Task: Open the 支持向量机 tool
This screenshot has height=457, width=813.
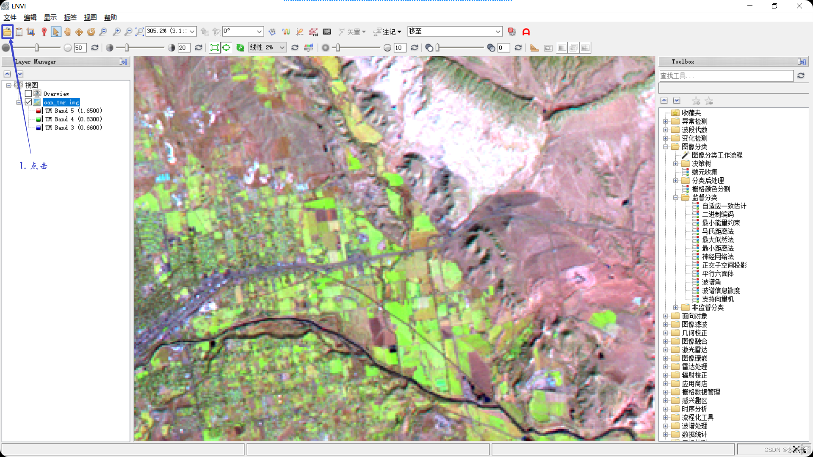Action: [718, 299]
